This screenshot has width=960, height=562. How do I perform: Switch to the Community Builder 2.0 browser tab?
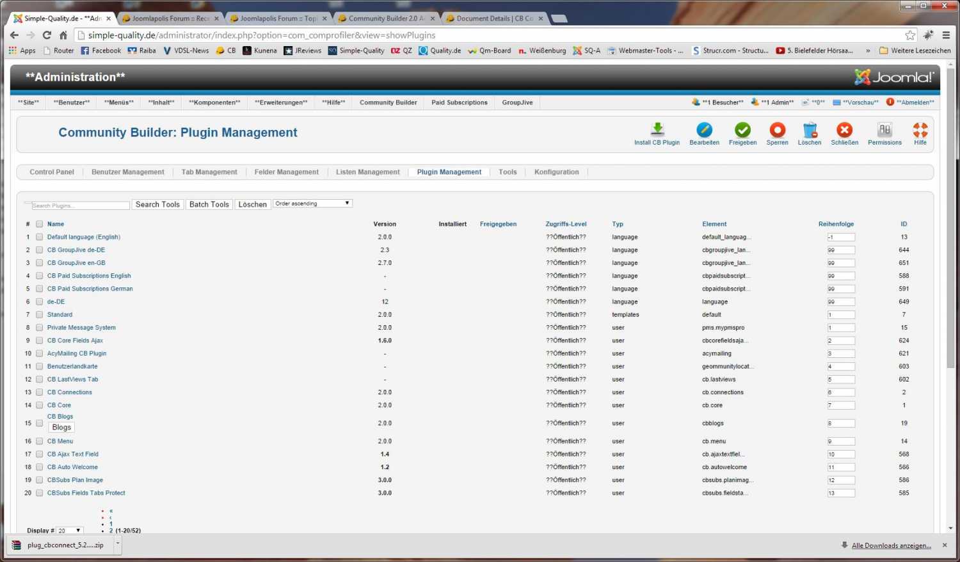[x=386, y=19]
